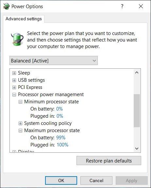Edit Maximum processor state Plugged in 100% value
The height and width of the screenshot is (188, 151).
pyautogui.click(x=62, y=145)
